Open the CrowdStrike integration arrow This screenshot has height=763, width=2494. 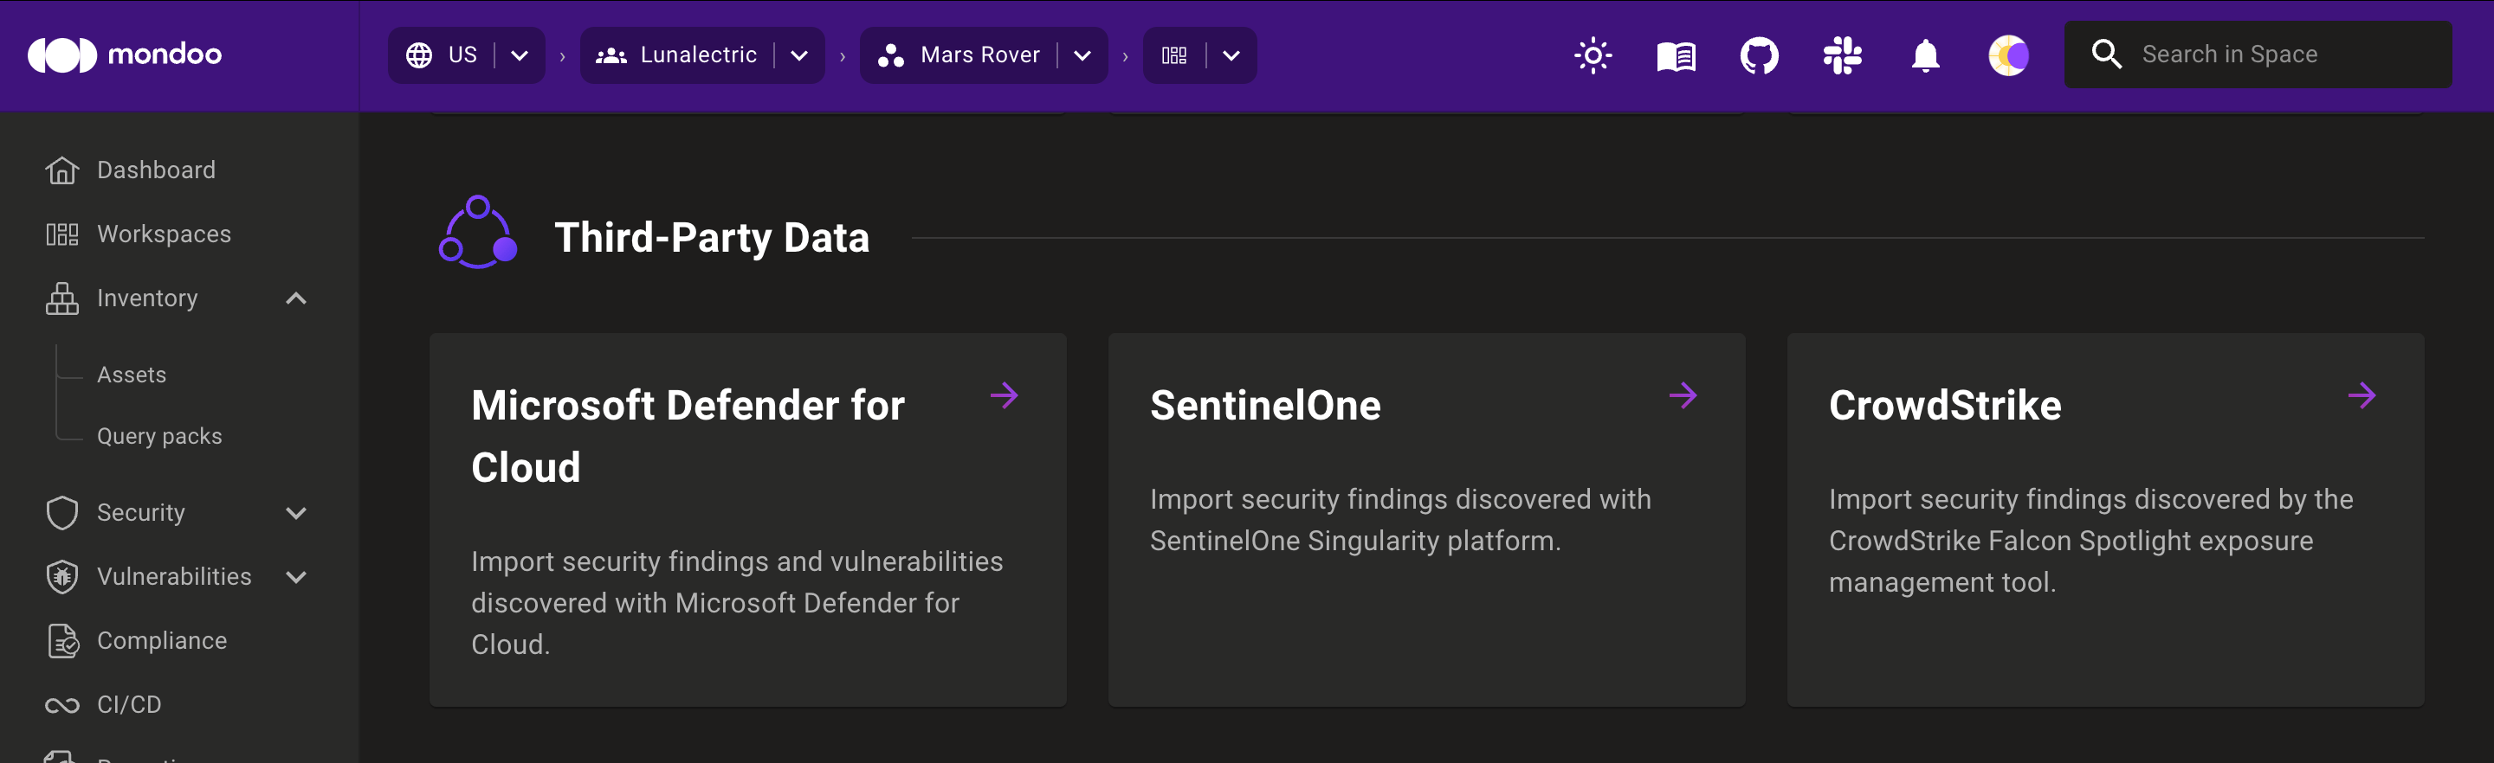coord(2363,394)
